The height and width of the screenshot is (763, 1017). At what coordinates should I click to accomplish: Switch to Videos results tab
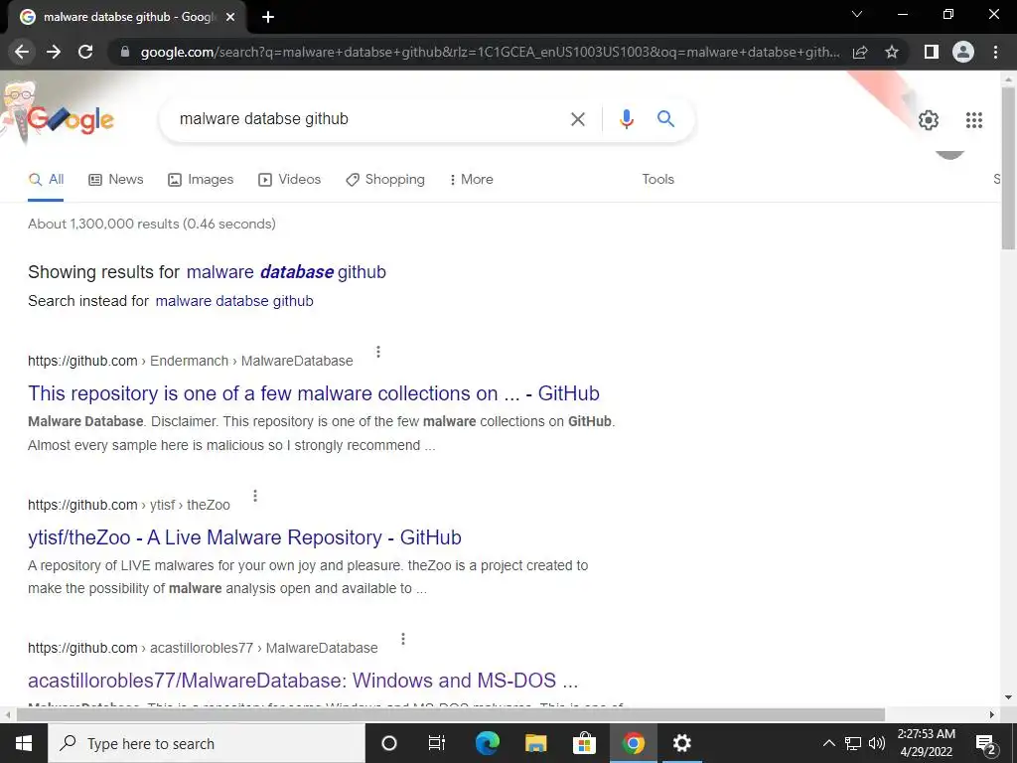tap(289, 179)
